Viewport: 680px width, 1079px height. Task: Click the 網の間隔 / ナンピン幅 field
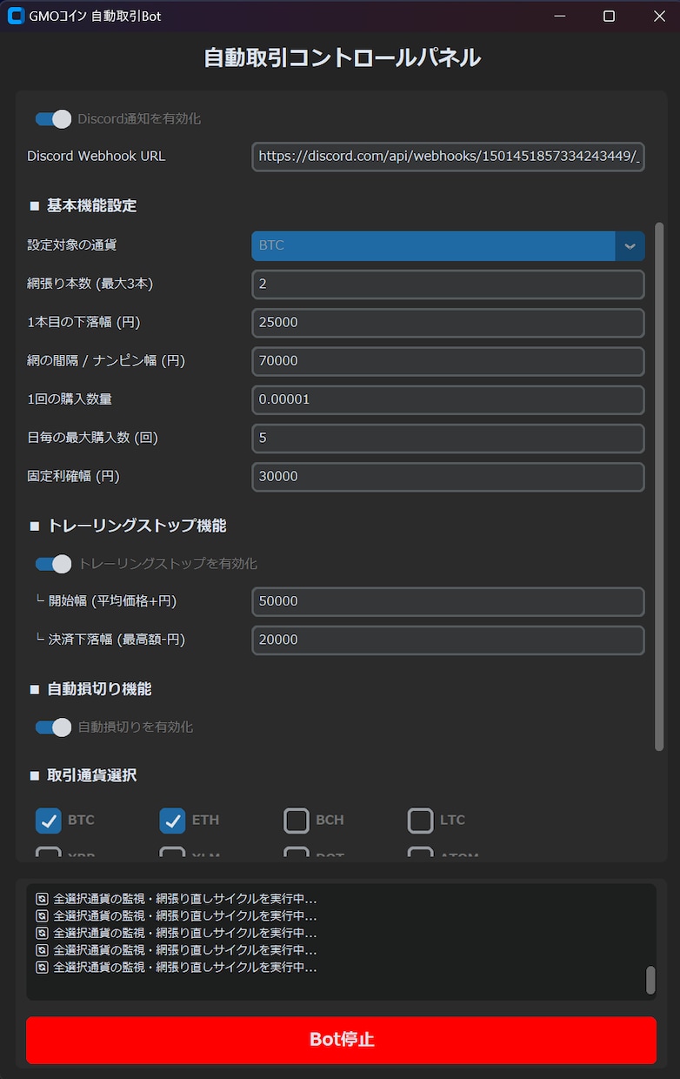point(448,361)
